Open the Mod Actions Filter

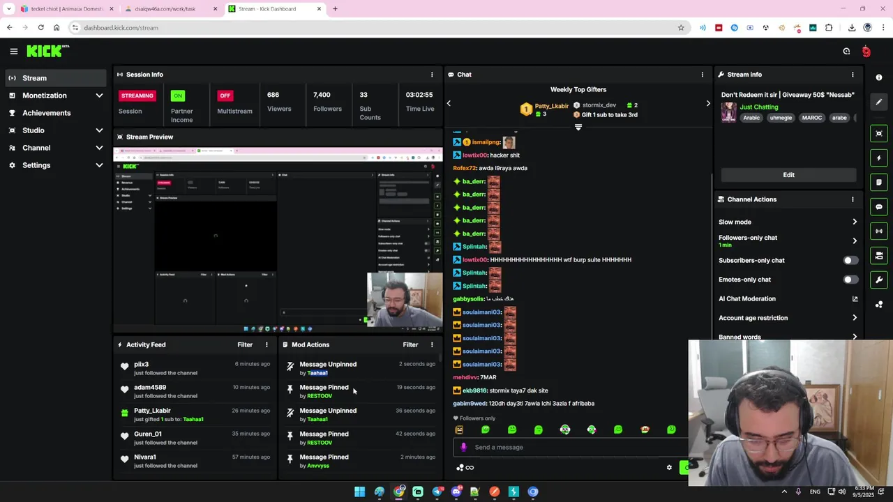410,344
